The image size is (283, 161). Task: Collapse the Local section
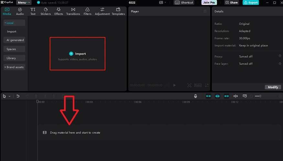click(14, 23)
